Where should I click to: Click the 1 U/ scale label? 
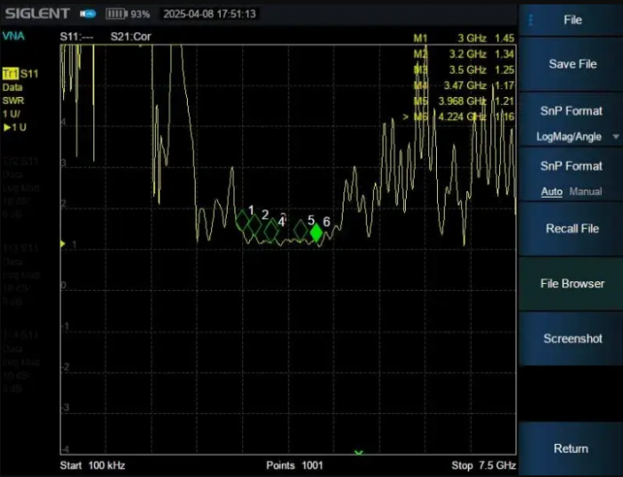(11, 114)
